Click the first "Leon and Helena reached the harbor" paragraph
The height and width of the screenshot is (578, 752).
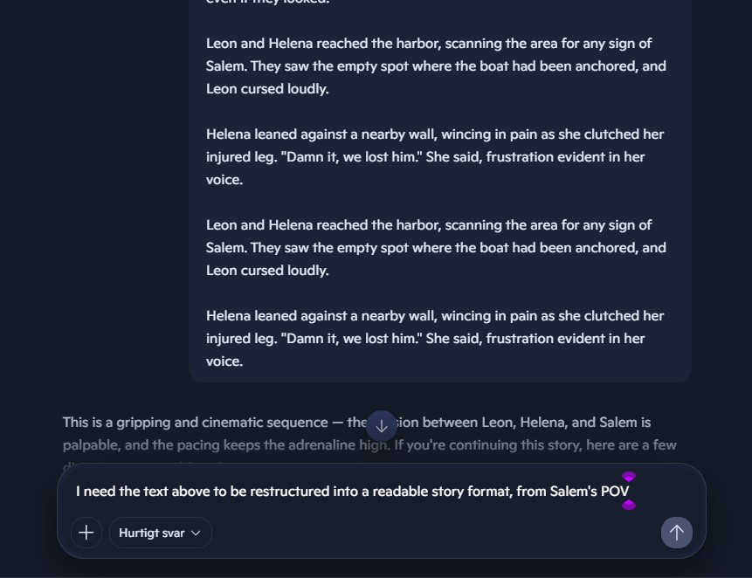tap(436, 66)
